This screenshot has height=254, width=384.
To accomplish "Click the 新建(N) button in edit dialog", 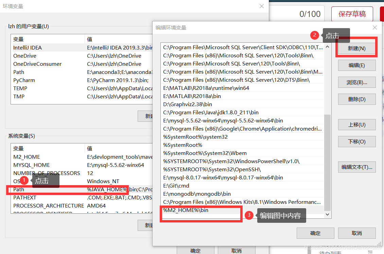I will pyautogui.click(x=356, y=48).
